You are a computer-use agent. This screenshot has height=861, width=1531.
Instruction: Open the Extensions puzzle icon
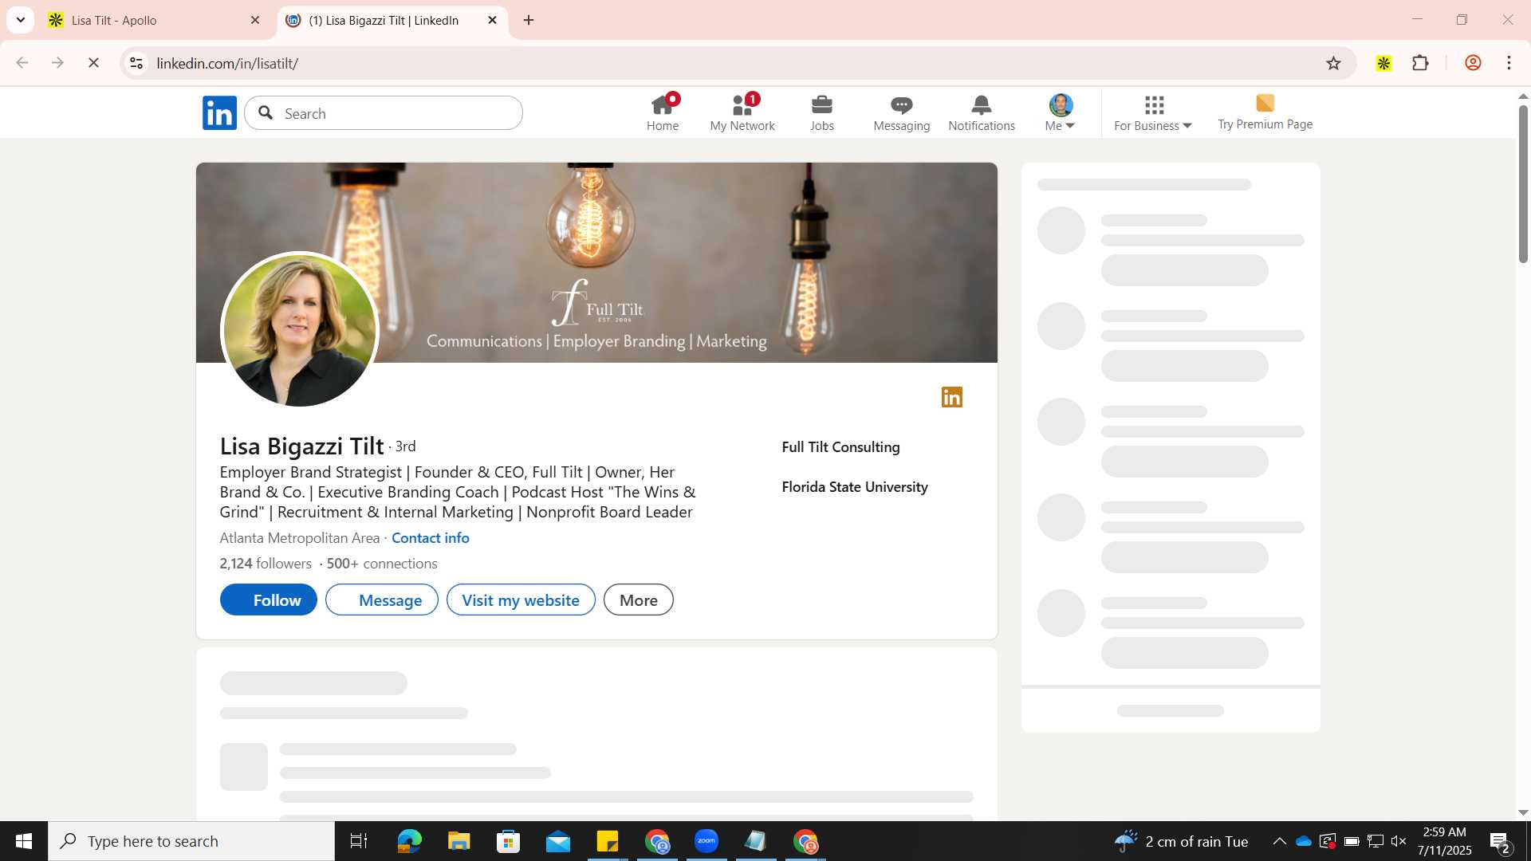click(x=1420, y=63)
